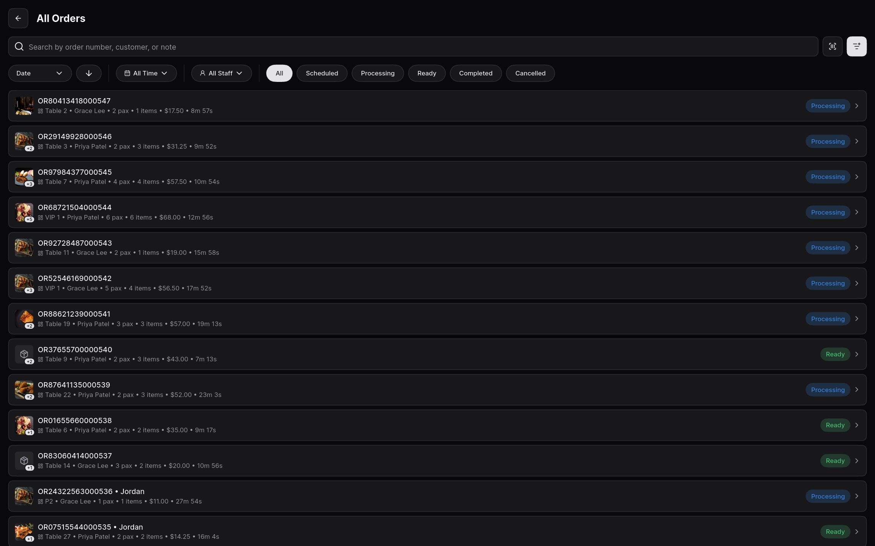The height and width of the screenshot is (546, 875).
Task: Click details line for Table 6 order
Action: point(127,430)
